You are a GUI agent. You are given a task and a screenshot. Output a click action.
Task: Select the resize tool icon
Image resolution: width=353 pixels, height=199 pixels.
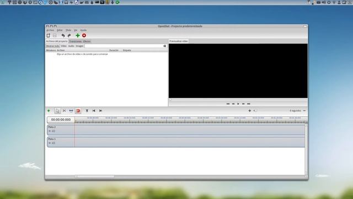click(x=71, y=111)
